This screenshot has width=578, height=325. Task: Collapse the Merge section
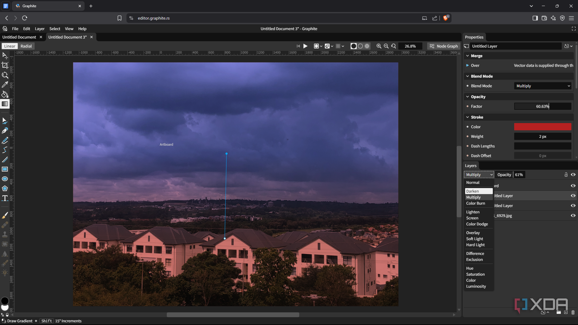467,56
